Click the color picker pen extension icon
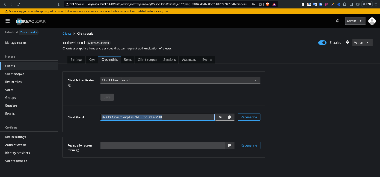Screen dimensions: 380x177 [x=333, y=4]
